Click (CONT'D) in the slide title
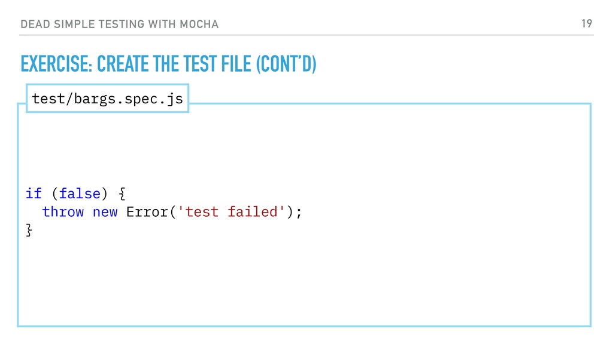The height and width of the screenshot is (344, 613). click(x=286, y=64)
